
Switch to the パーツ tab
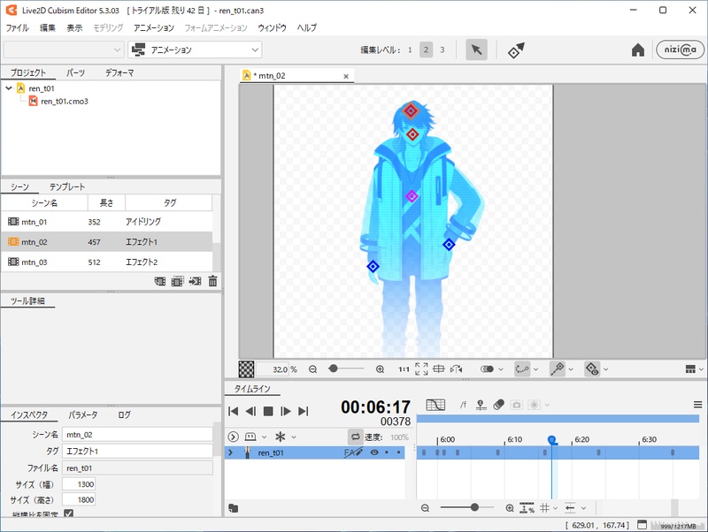coord(75,72)
